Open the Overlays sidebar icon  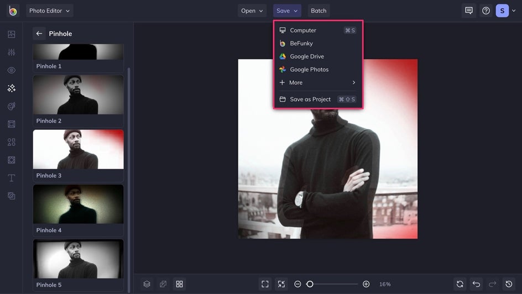11,160
